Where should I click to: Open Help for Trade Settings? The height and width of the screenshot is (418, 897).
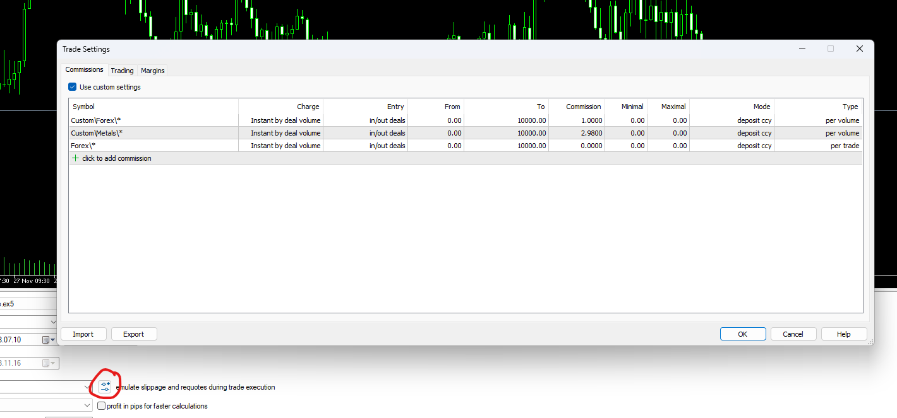pos(844,334)
